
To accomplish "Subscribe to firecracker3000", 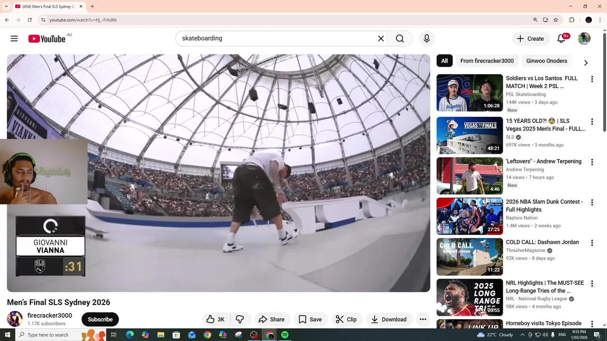I will [100, 319].
